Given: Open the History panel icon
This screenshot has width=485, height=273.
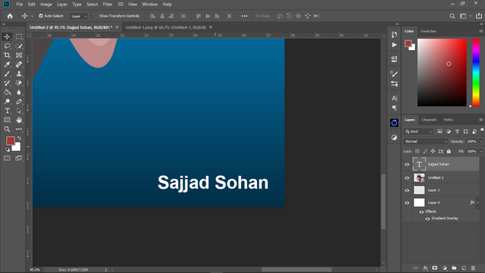Looking at the screenshot, I should (x=394, y=35).
